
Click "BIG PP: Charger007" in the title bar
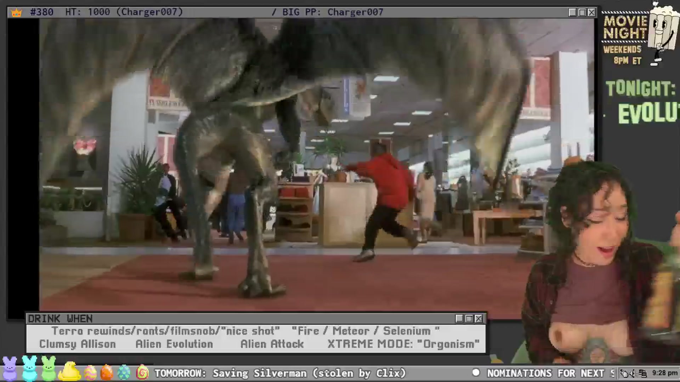tap(333, 12)
